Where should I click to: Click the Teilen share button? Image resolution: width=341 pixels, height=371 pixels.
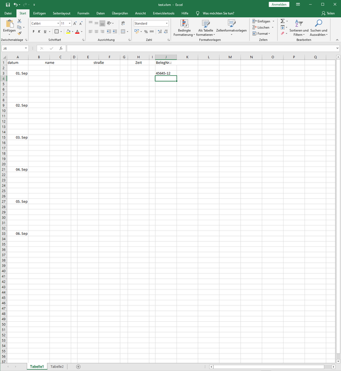[328, 13]
